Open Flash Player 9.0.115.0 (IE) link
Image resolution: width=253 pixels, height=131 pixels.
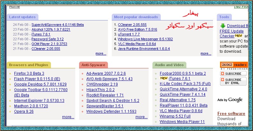pos(37,79)
